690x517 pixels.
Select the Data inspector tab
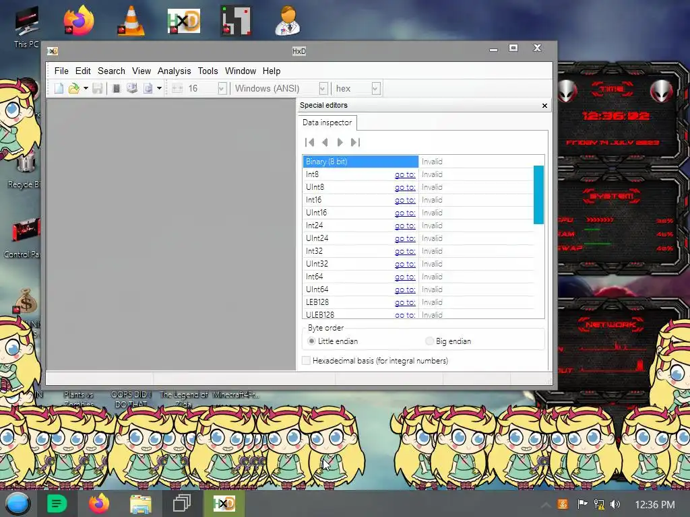coord(327,123)
